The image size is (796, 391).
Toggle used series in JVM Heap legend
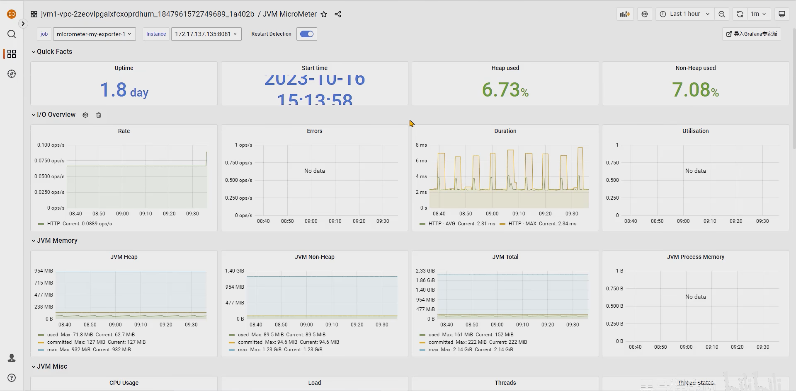[x=53, y=335]
